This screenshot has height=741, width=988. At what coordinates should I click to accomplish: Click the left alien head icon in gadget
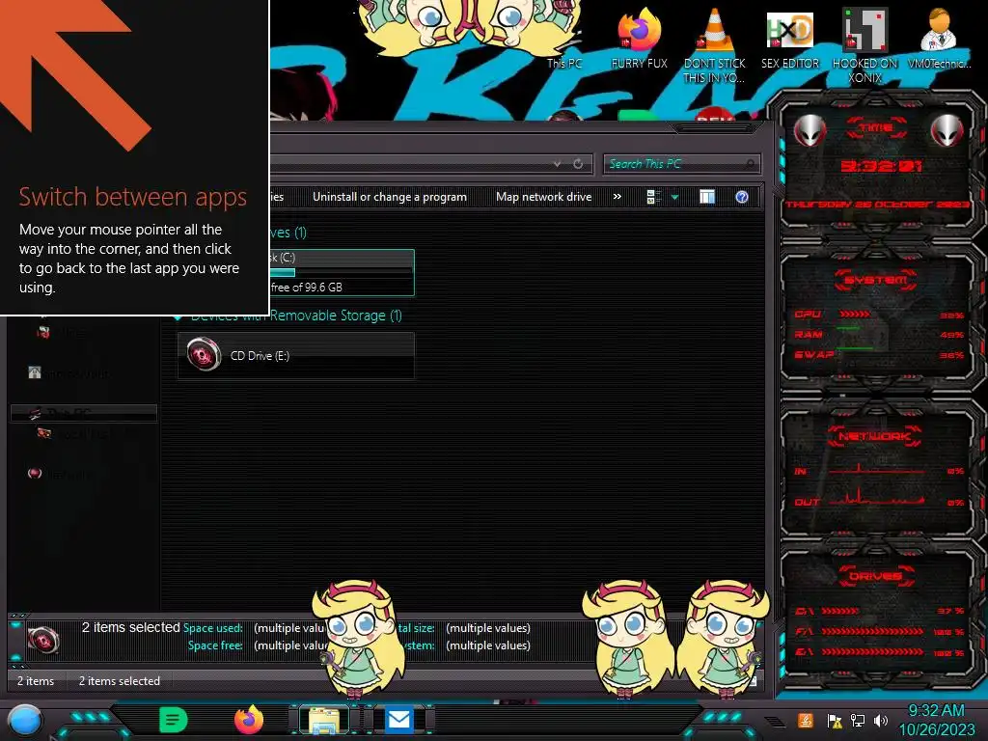tap(810, 131)
